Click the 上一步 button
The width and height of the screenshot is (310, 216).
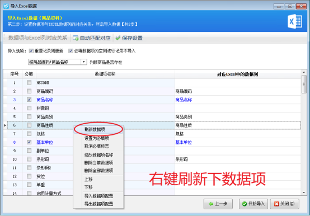coord(218,204)
